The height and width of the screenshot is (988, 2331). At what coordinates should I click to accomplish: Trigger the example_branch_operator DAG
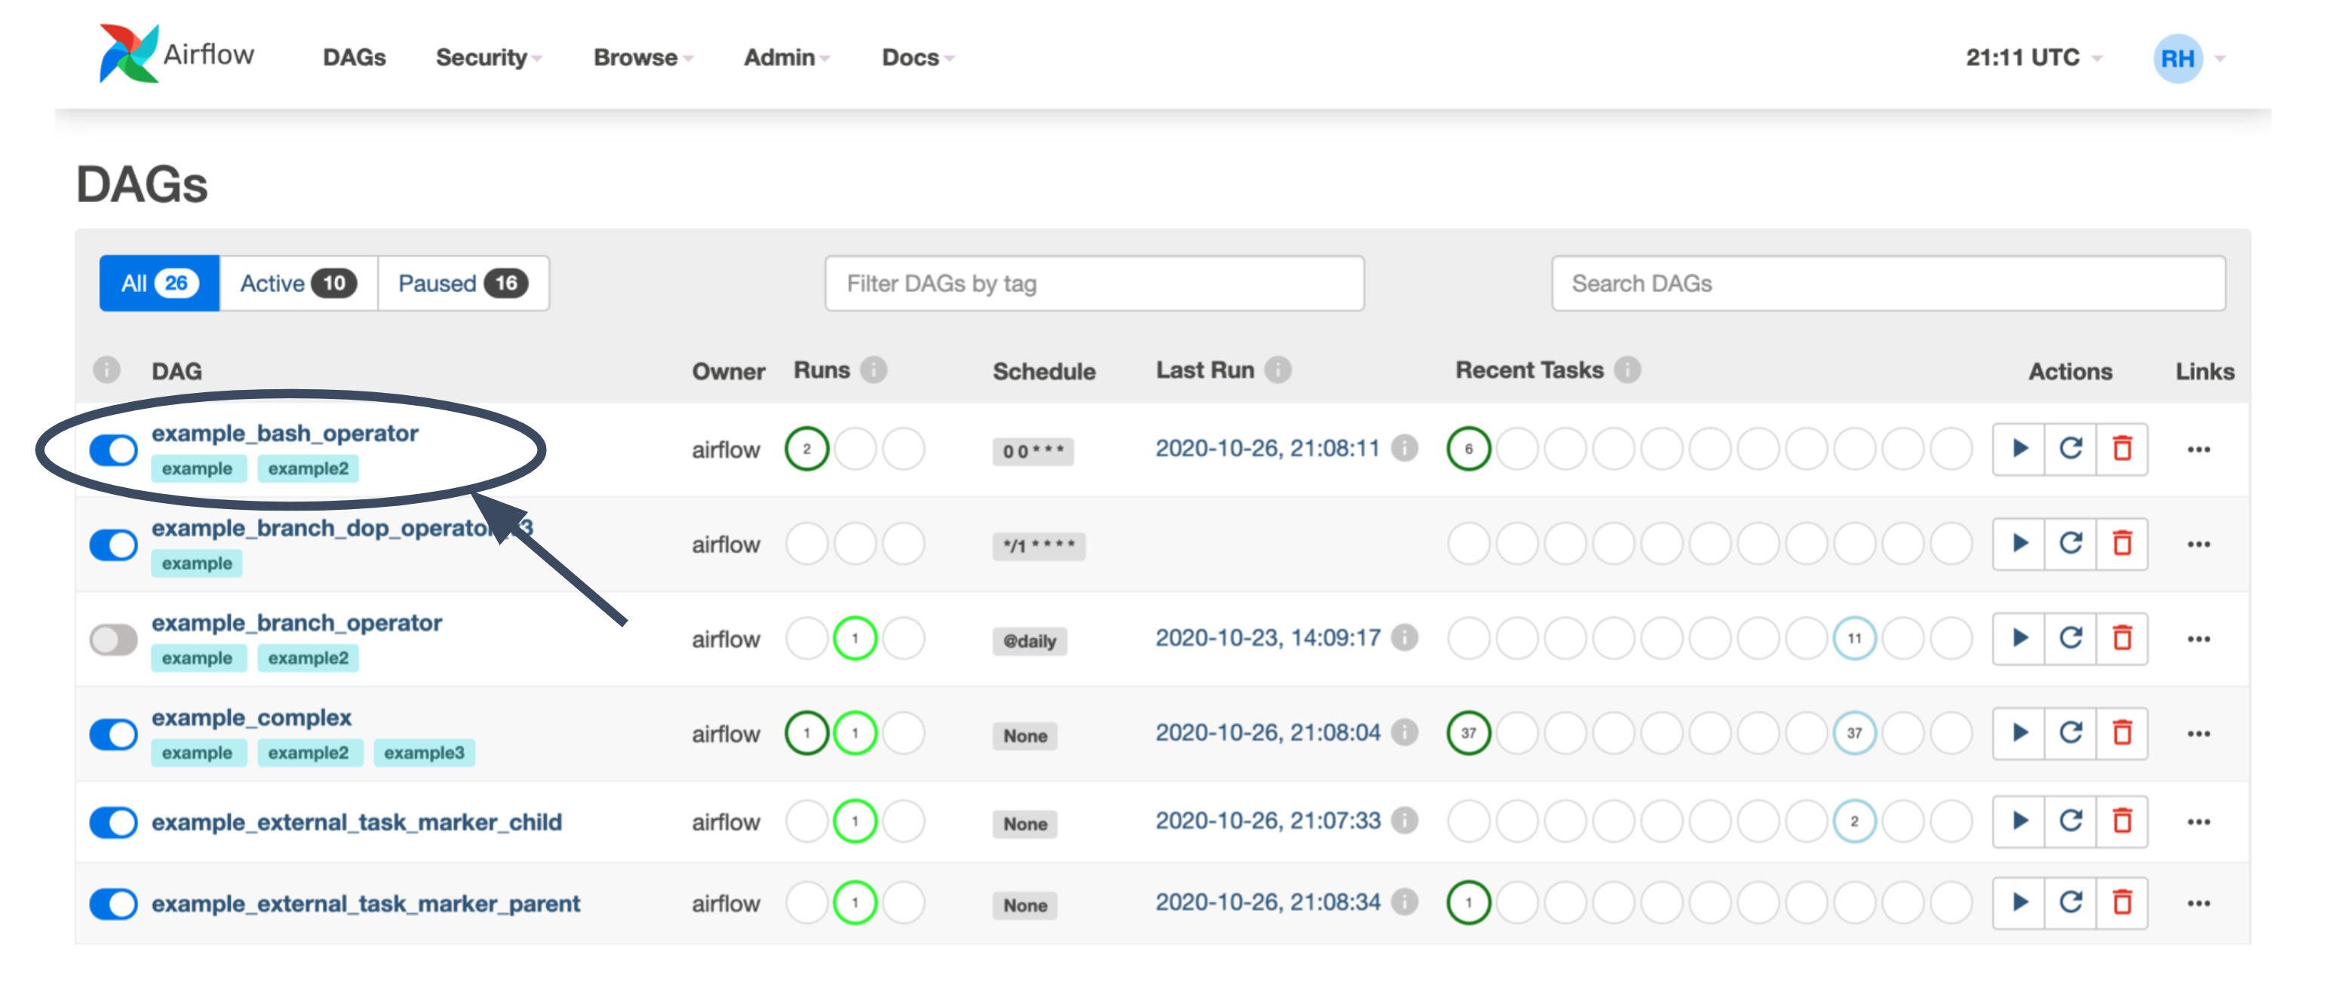point(2019,639)
